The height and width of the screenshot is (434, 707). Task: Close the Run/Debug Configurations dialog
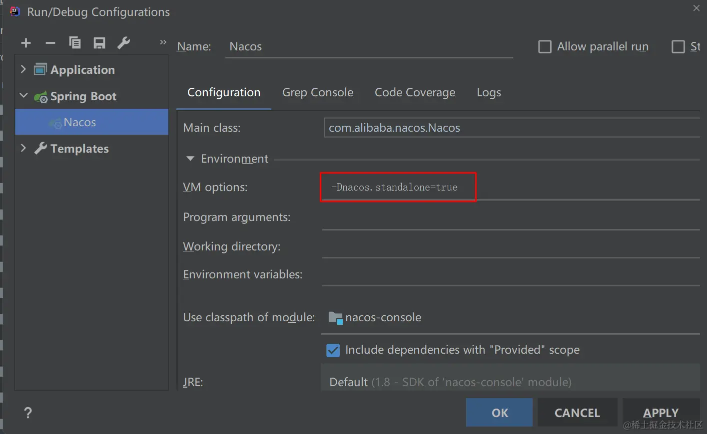(697, 8)
